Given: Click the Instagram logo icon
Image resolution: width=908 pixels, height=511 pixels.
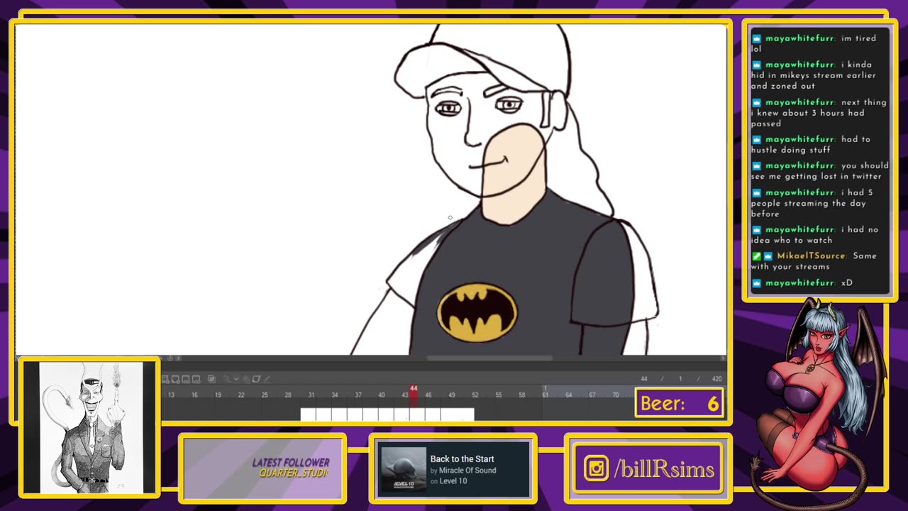Looking at the screenshot, I should 596,469.
